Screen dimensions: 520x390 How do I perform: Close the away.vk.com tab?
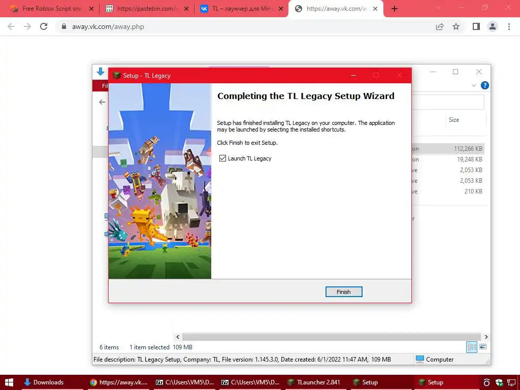pos(375,9)
